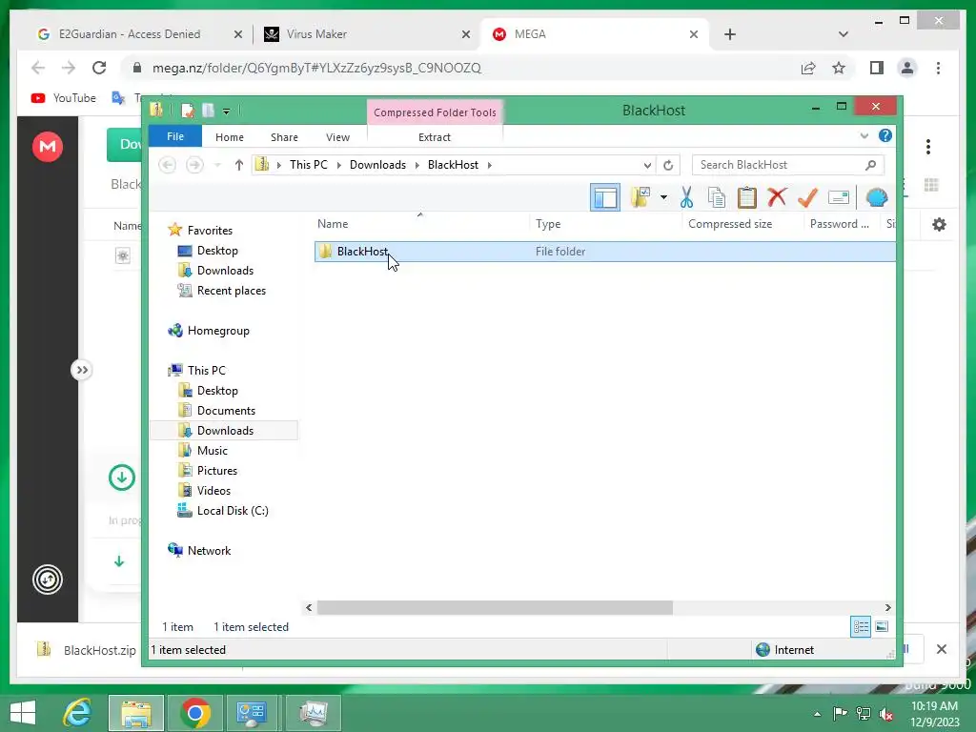Open Documents under This PC
This screenshot has width=976, height=732.
click(x=226, y=411)
